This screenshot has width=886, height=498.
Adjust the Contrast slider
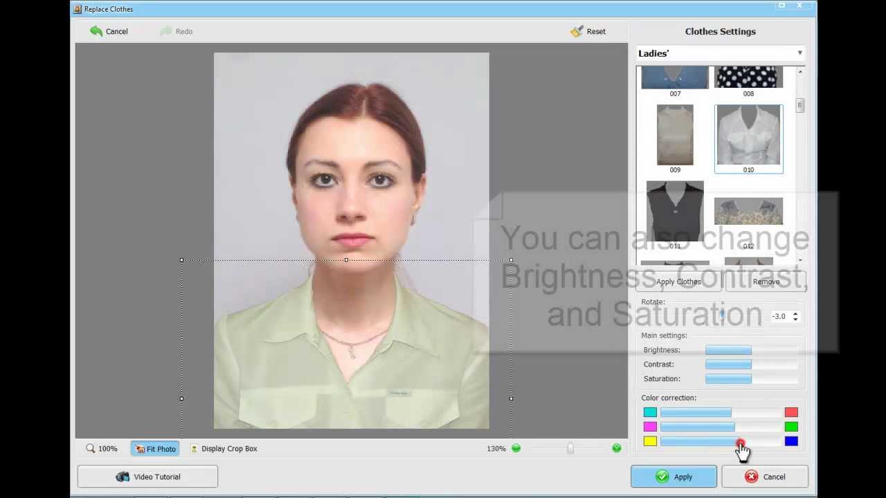[x=752, y=365]
